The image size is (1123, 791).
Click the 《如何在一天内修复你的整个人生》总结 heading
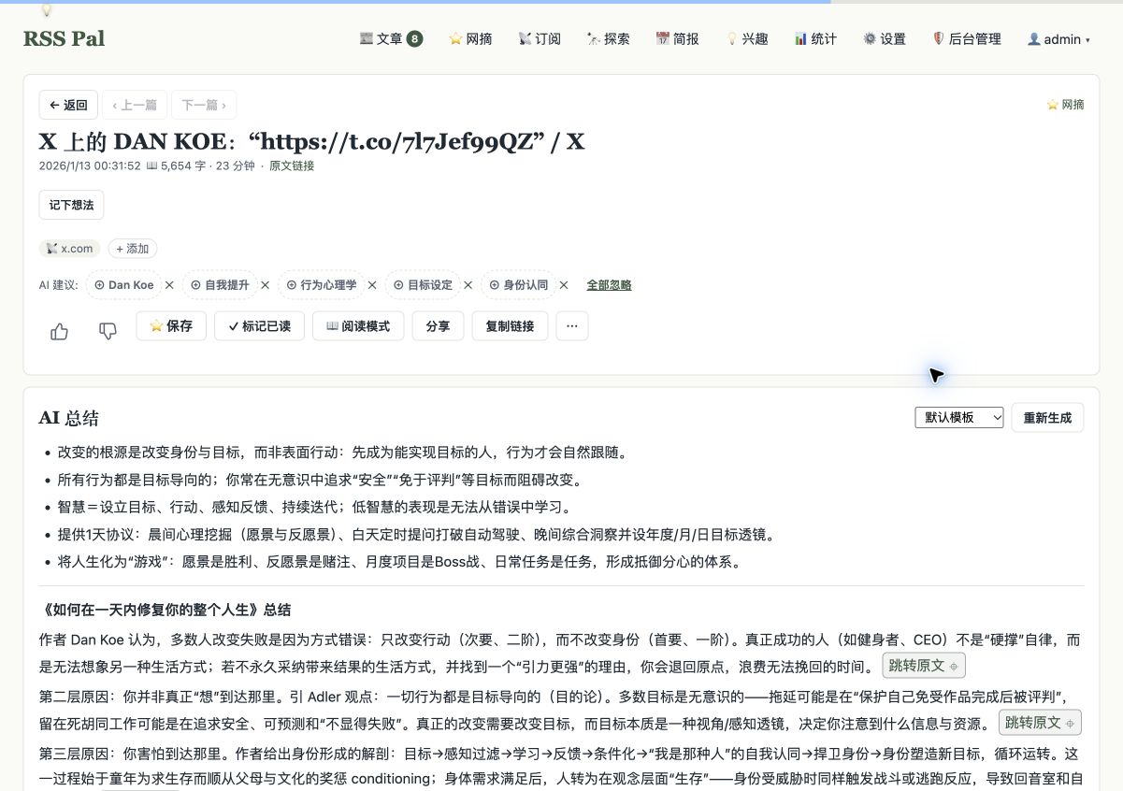point(165,610)
